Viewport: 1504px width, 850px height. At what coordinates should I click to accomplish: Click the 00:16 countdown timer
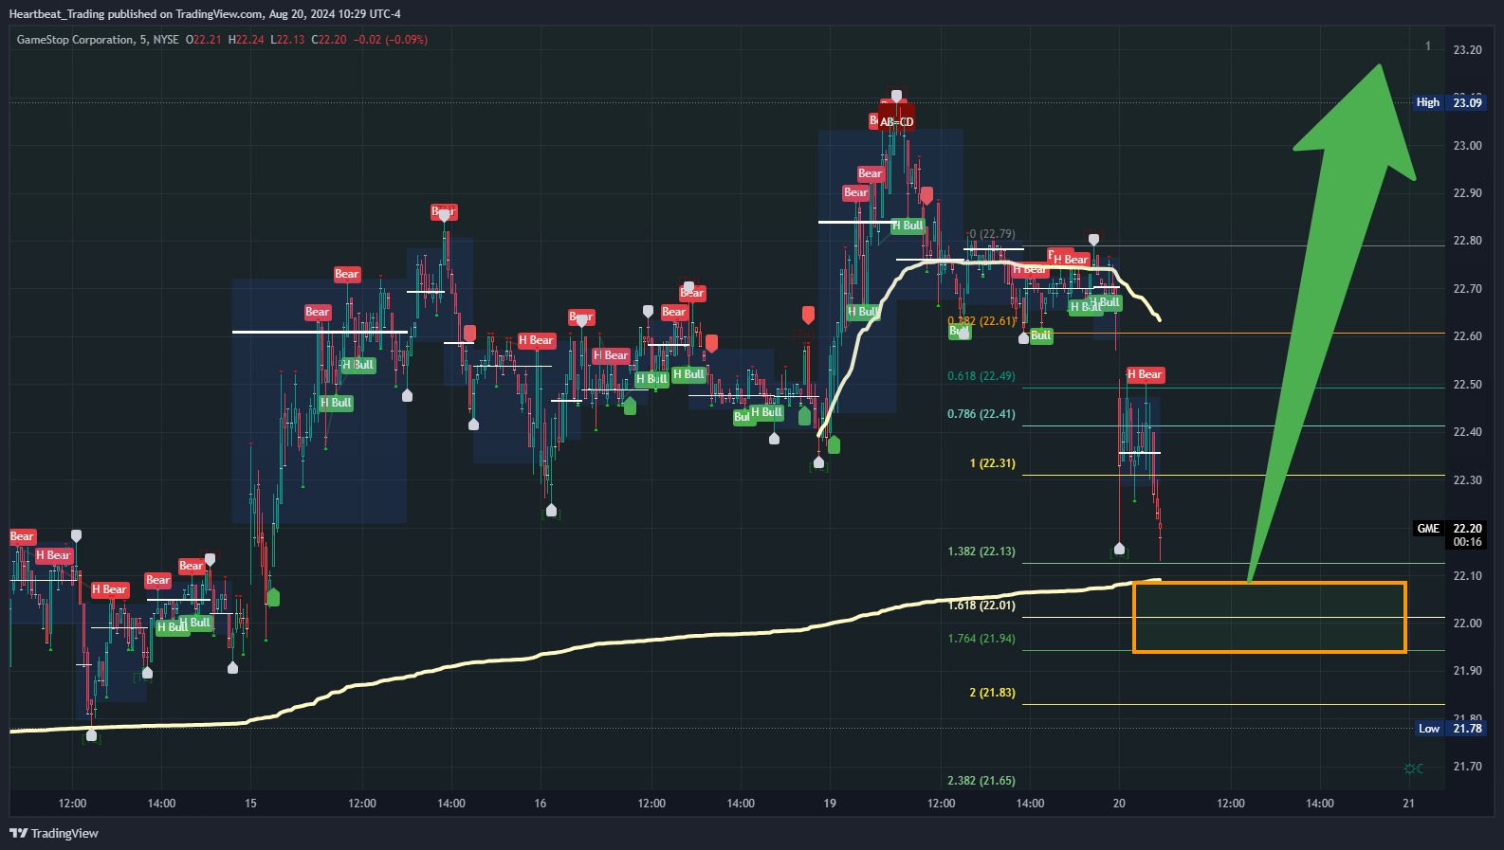pos(1467,542)
